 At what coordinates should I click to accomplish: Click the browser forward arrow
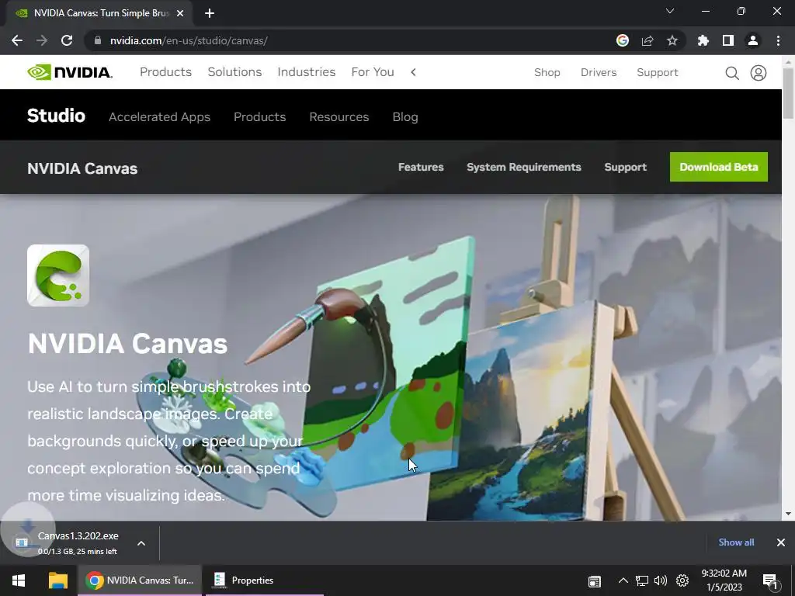(x=42, y=40)
